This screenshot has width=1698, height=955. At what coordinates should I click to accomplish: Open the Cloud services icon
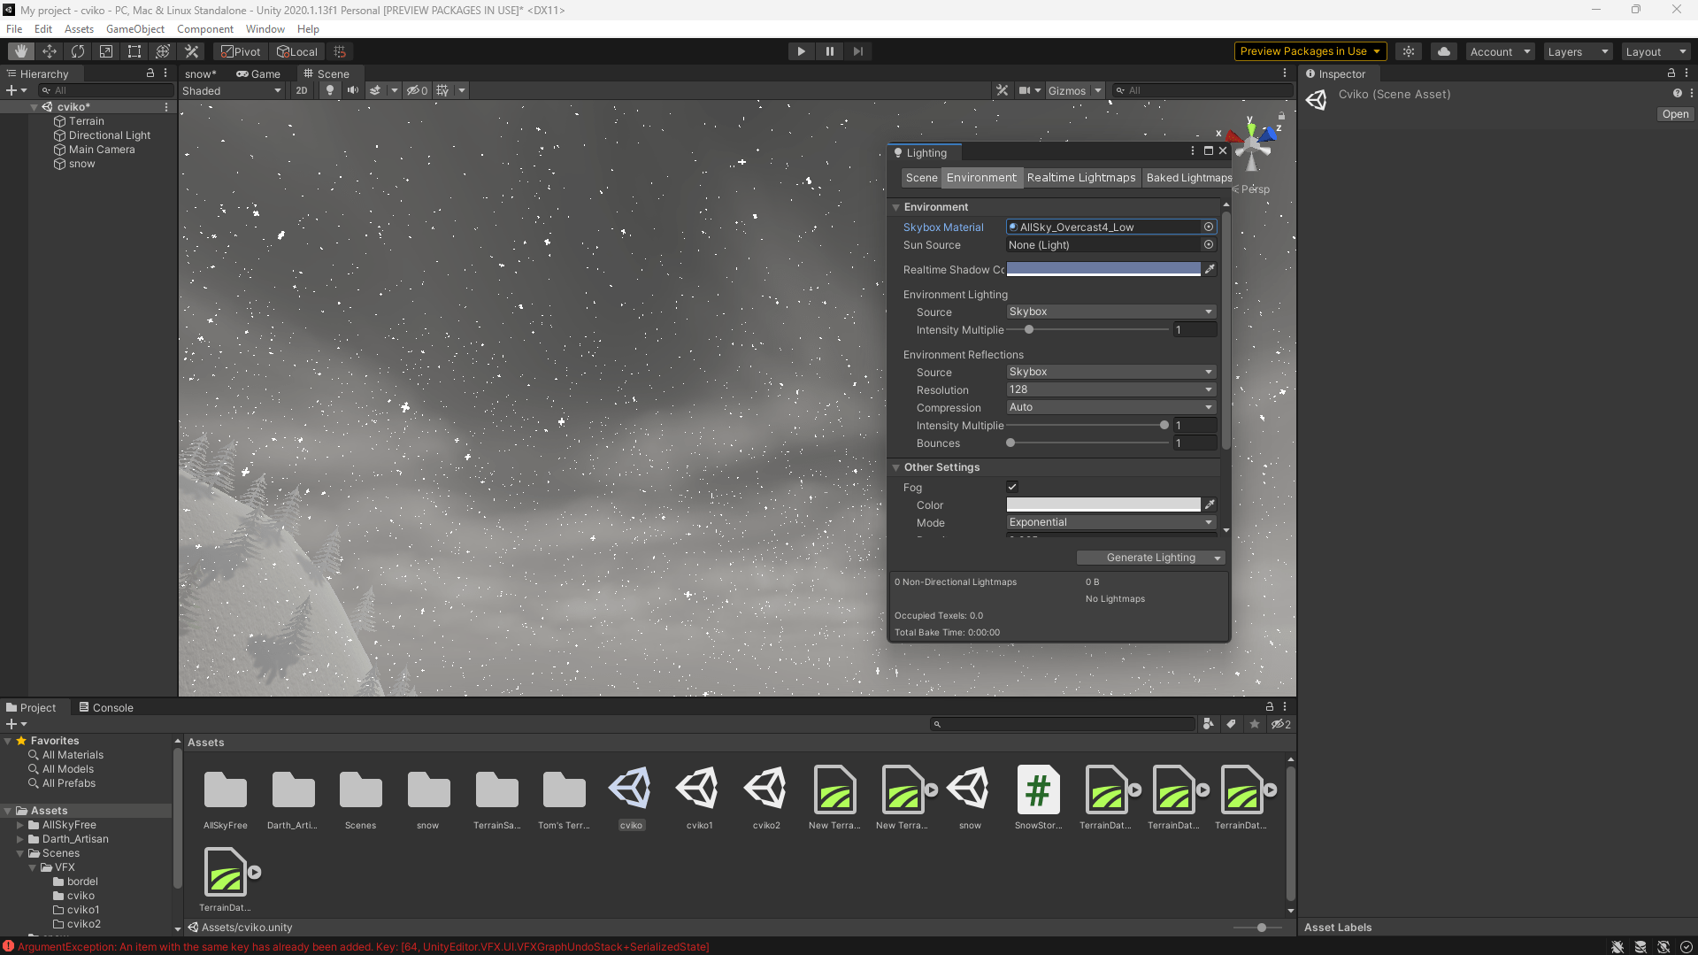tap(1444, 51)
